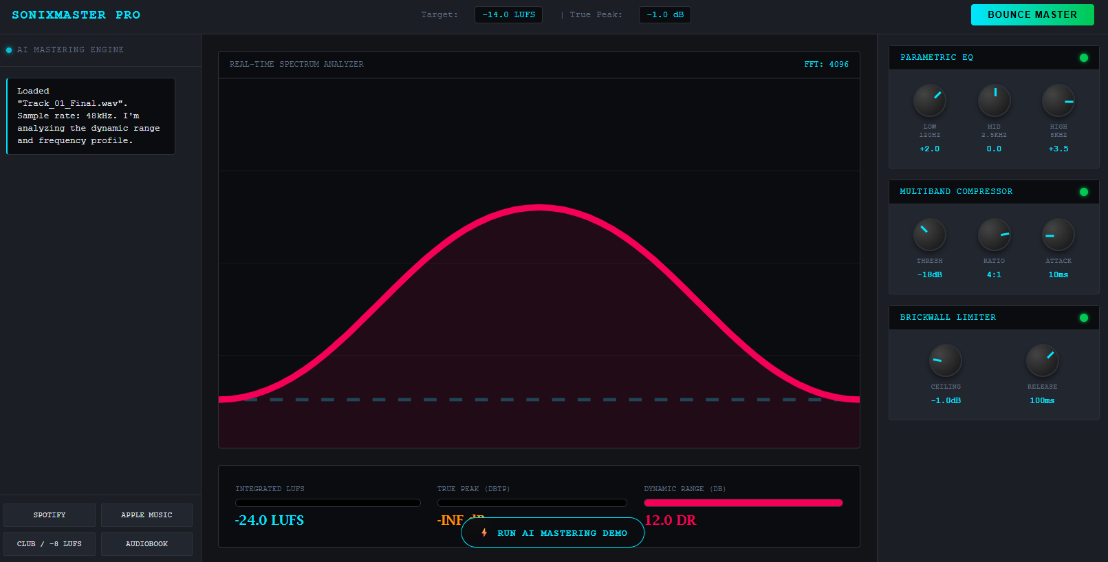Click the 4:1 ratio value
Viewport: 1108px width, 562px height.
[x=994, y=274]
